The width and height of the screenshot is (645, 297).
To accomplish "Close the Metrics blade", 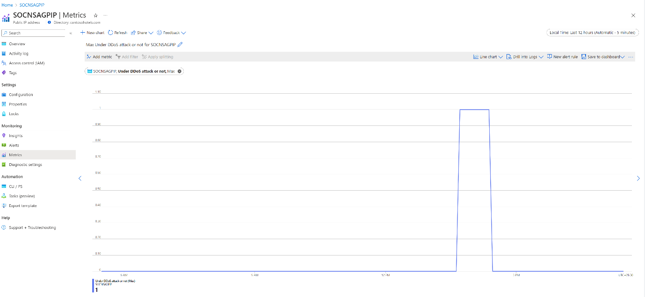I will (x=633, y=15).
